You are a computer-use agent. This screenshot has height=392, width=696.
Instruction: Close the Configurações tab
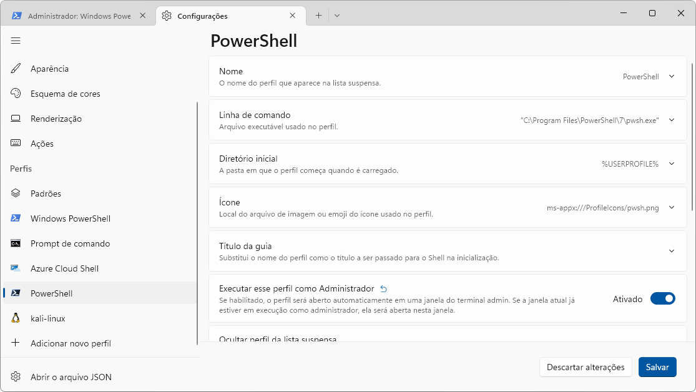(292, 16)
